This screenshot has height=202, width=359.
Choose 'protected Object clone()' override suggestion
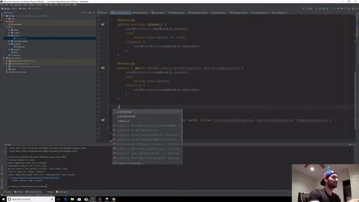[147, 144]
